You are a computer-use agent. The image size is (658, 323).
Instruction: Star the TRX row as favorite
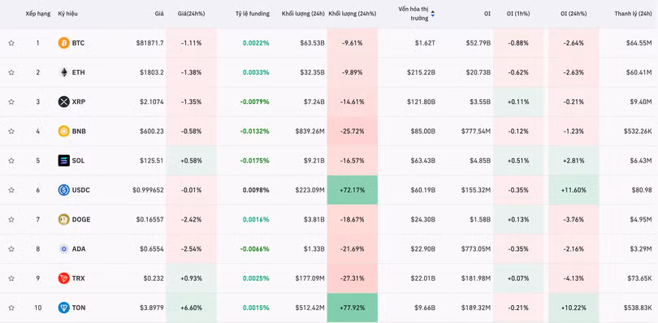(11, 278)
